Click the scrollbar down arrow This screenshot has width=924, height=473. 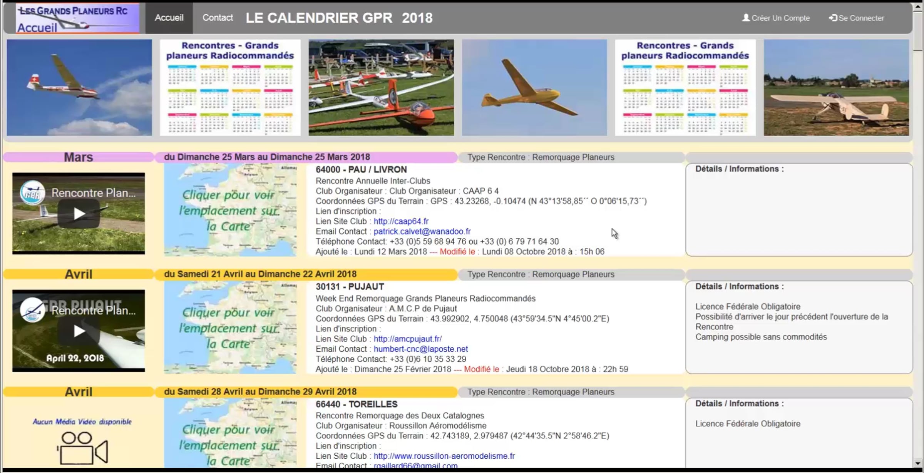(918, 463)
